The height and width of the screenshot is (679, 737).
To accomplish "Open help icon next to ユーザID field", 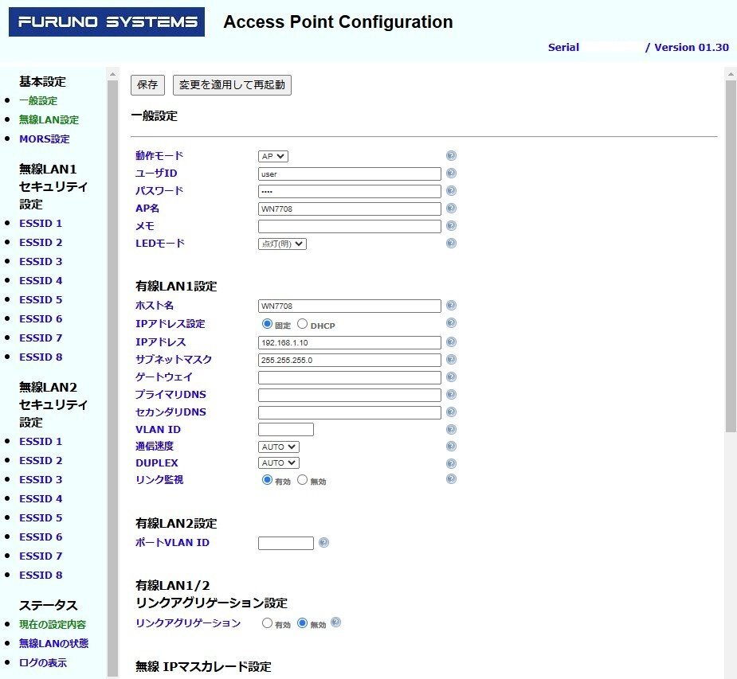I will tap(451, 174).
